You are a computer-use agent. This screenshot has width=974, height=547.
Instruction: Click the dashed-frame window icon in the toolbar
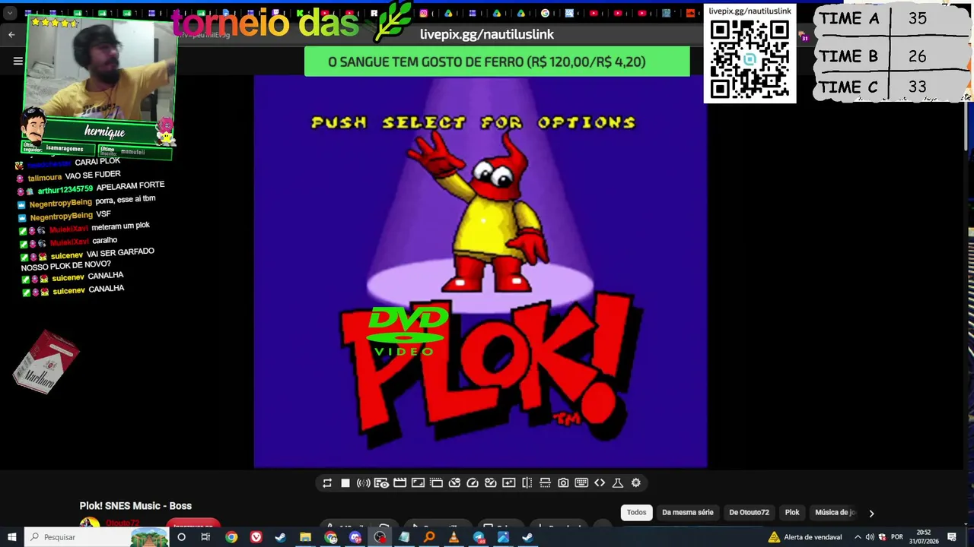[x=436, y=483]
